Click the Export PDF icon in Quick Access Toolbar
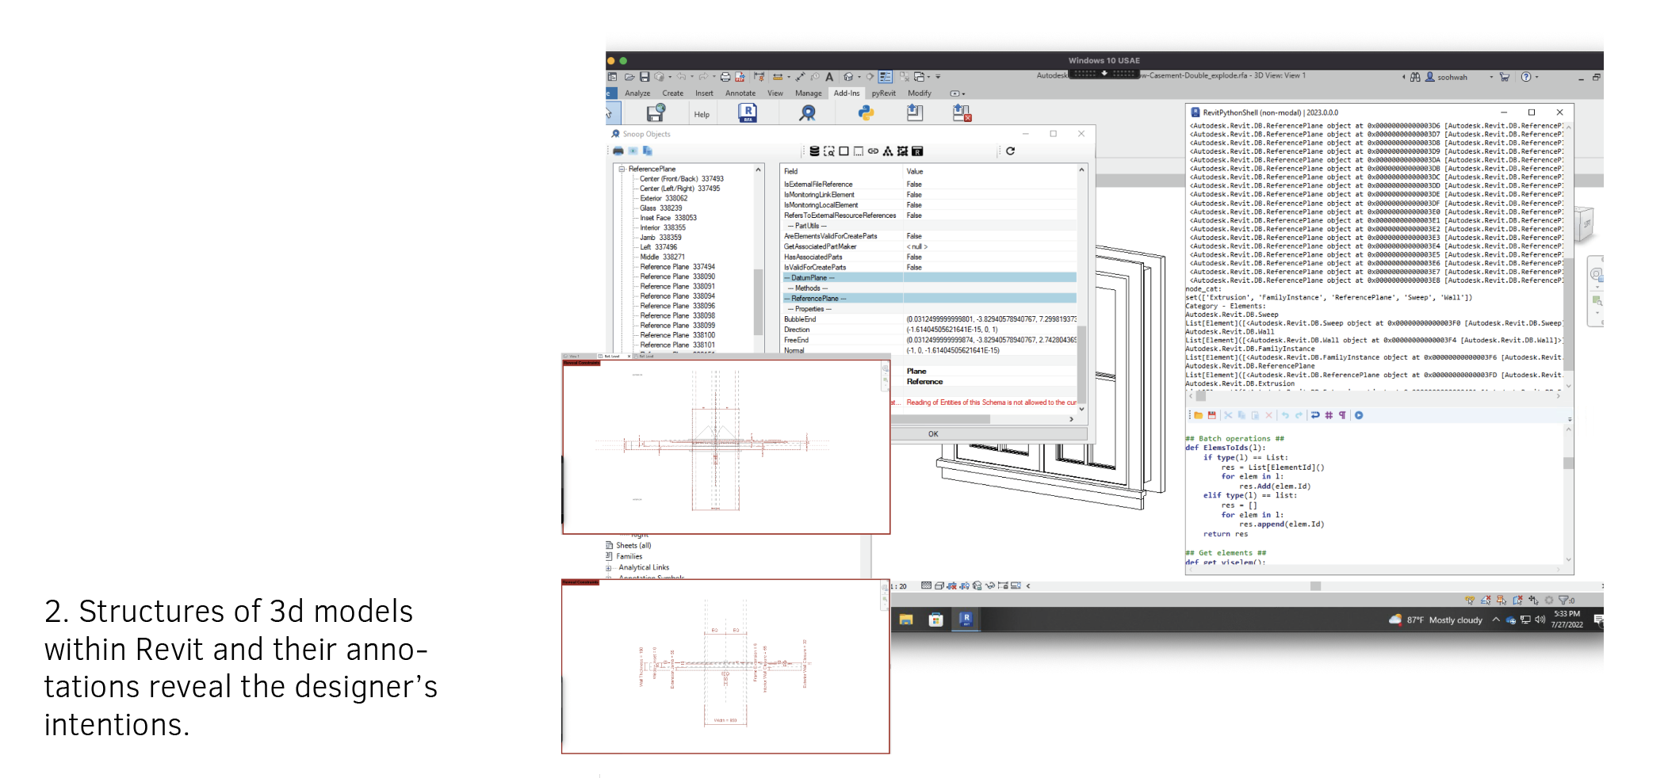Image resolution: width=1668 pixels, height=778 pixels. [x=740, y=77]
